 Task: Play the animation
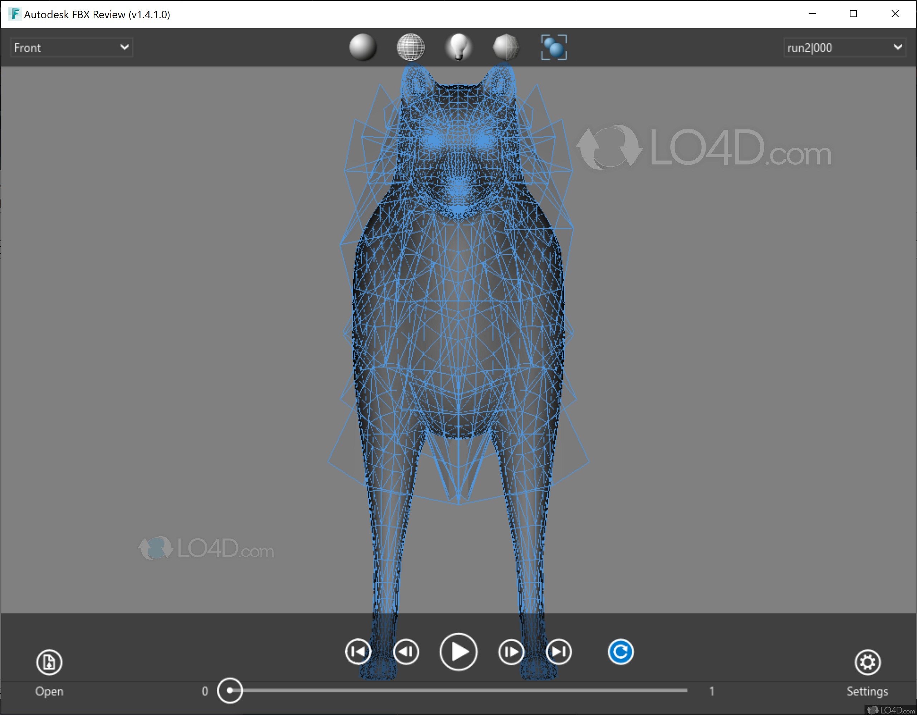(458, 652)
